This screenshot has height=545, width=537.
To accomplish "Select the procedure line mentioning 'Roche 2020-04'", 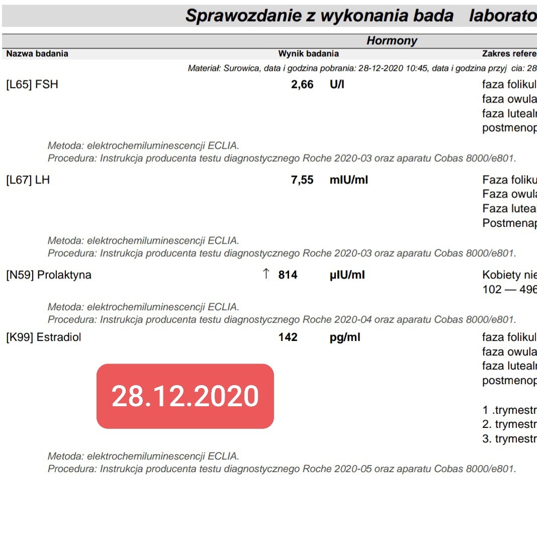I will point(282,319).
